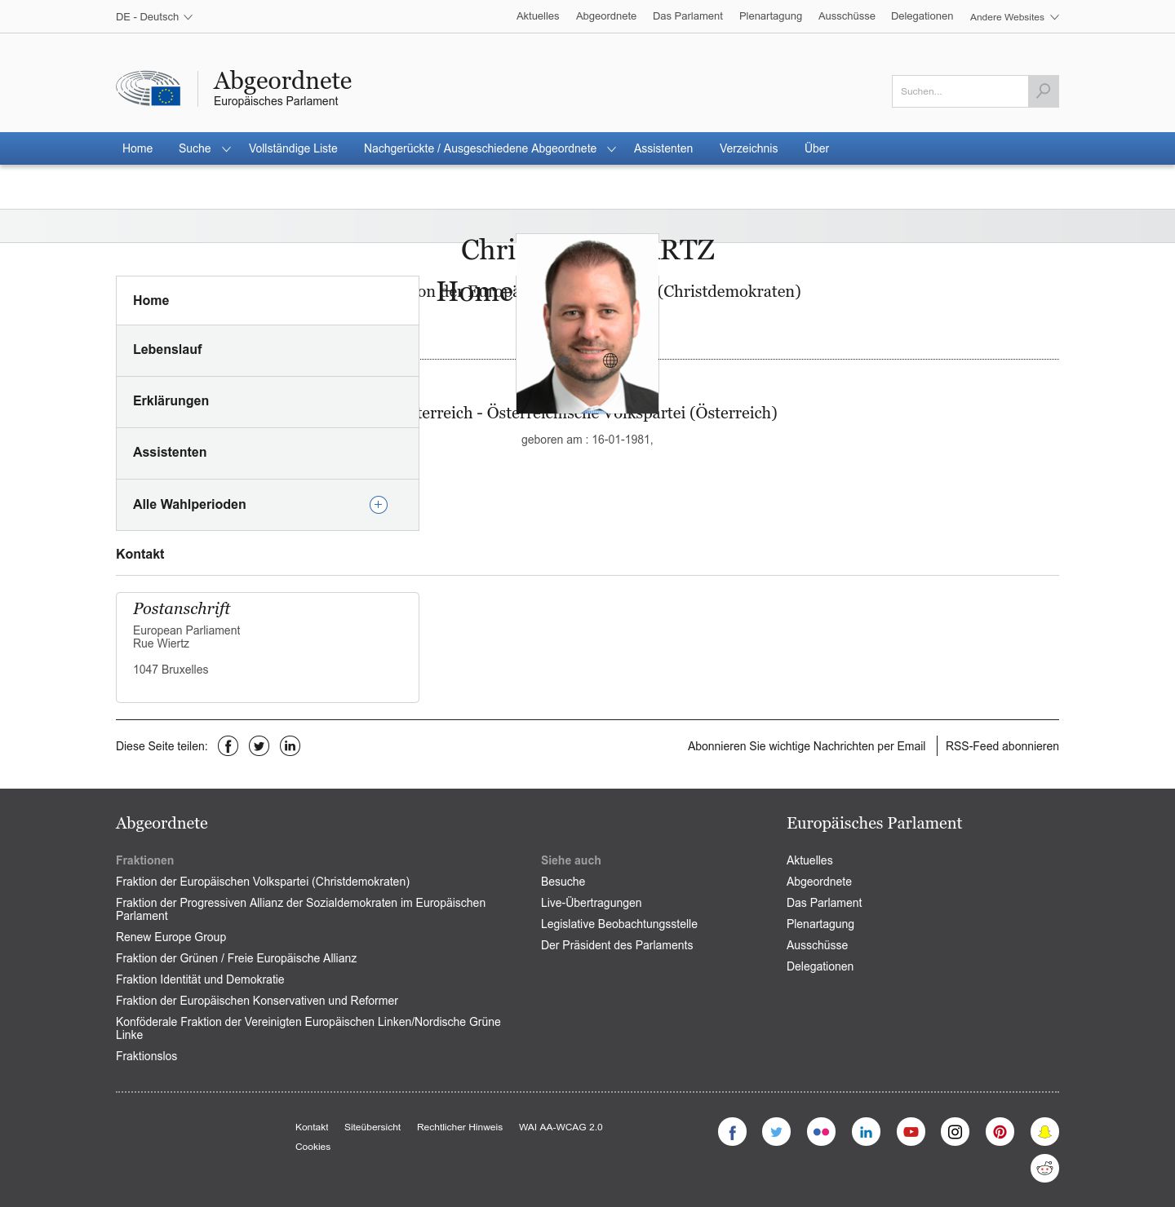The width and height of the screenshot is (1175, 1207).
Task: Open Rechtlicher Hinweis footer link
Action: 459,1127
